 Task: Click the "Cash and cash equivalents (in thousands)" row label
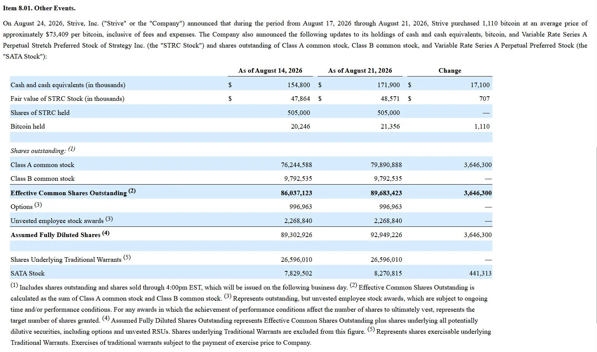point(68,85)
